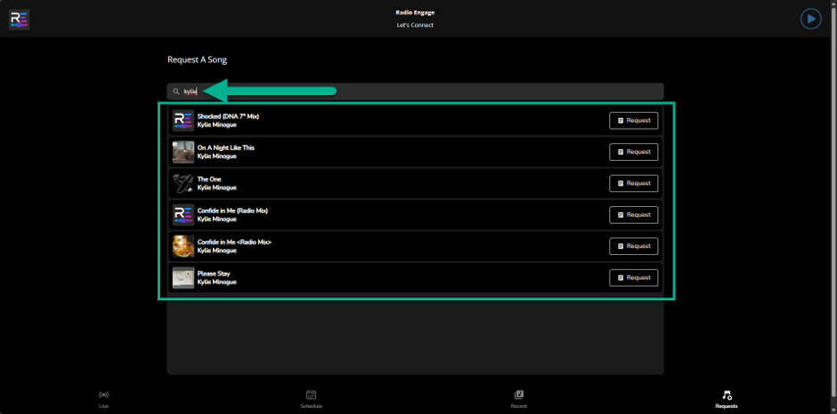This screenshot has width=837, height=414.
Task: Click 'The One' song title
Action: click(x=209, y=179)
